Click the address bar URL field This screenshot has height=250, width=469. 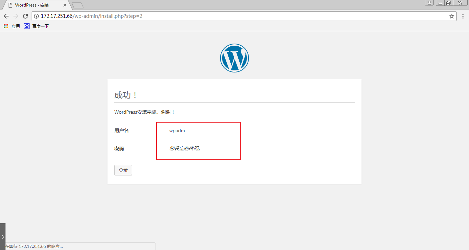point(244,16)
